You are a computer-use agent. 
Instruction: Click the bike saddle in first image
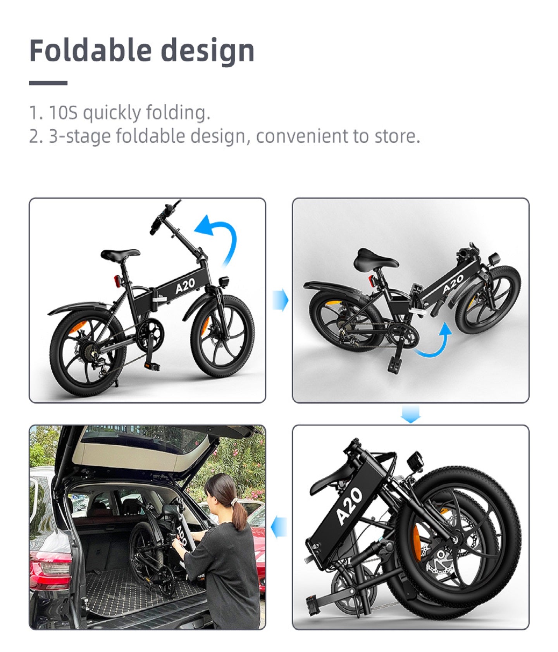120,254
